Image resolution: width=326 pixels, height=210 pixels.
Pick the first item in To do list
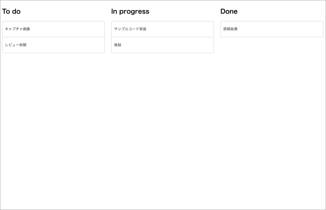point(53,29)
